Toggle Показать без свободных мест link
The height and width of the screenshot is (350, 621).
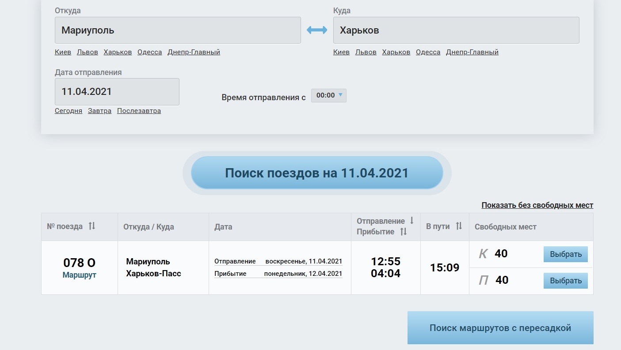click(537, 205)
